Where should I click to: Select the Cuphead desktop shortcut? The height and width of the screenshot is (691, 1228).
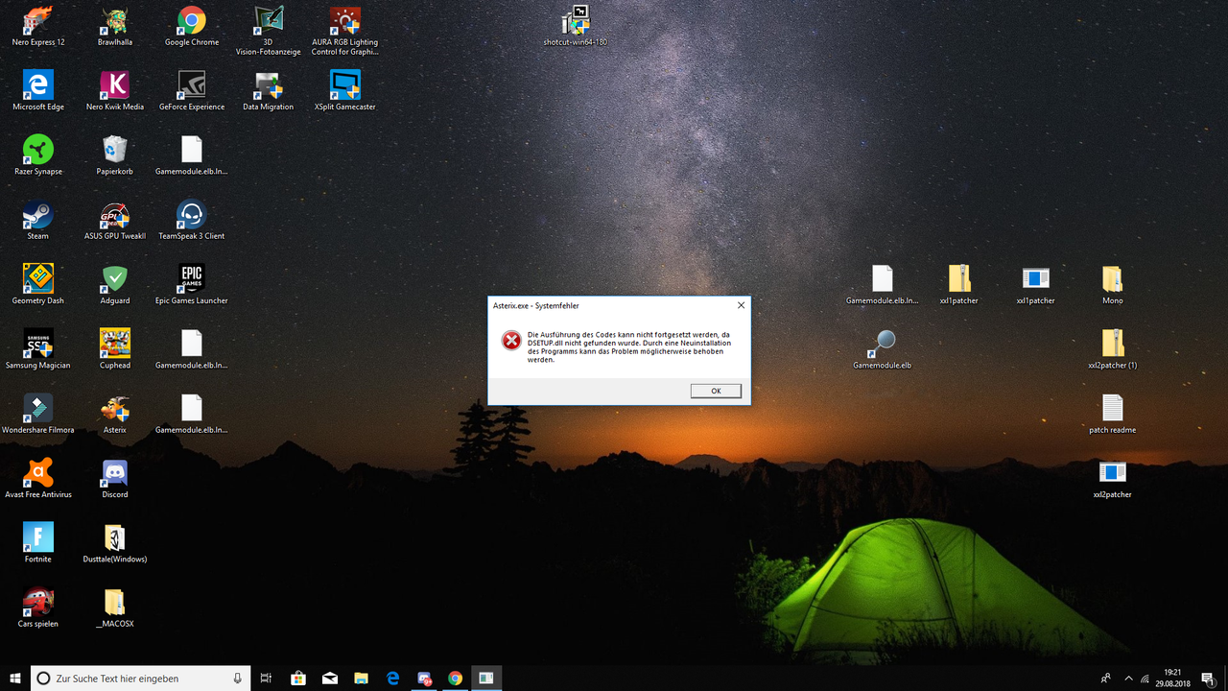(115, 346)
